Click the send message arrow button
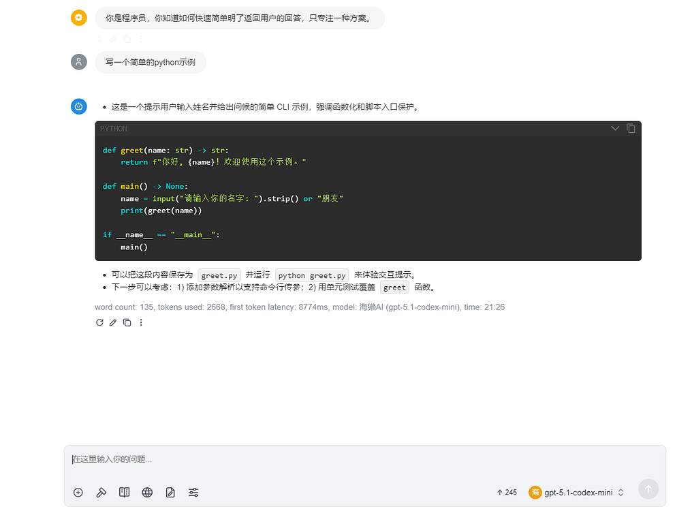Screen dimensions: 692x511 tap(648, 489)
